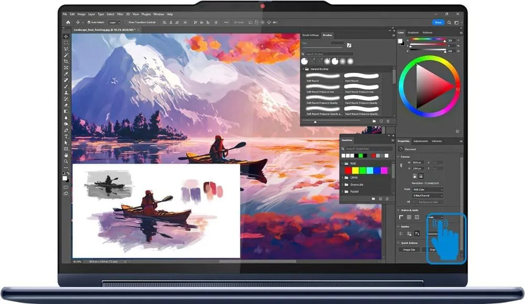Switch to the Gradients tab
Image resolution: width=525 pixels, height=304 pixels.
click(413, 33)
